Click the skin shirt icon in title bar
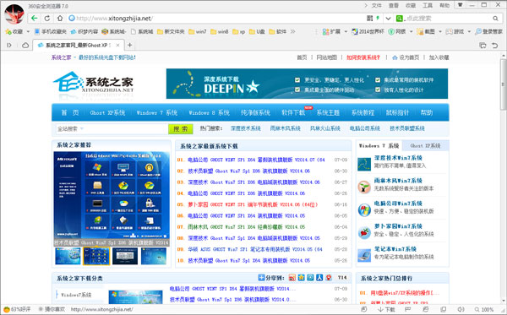Screen dimensions: 507x315 (x=461, y=5)
